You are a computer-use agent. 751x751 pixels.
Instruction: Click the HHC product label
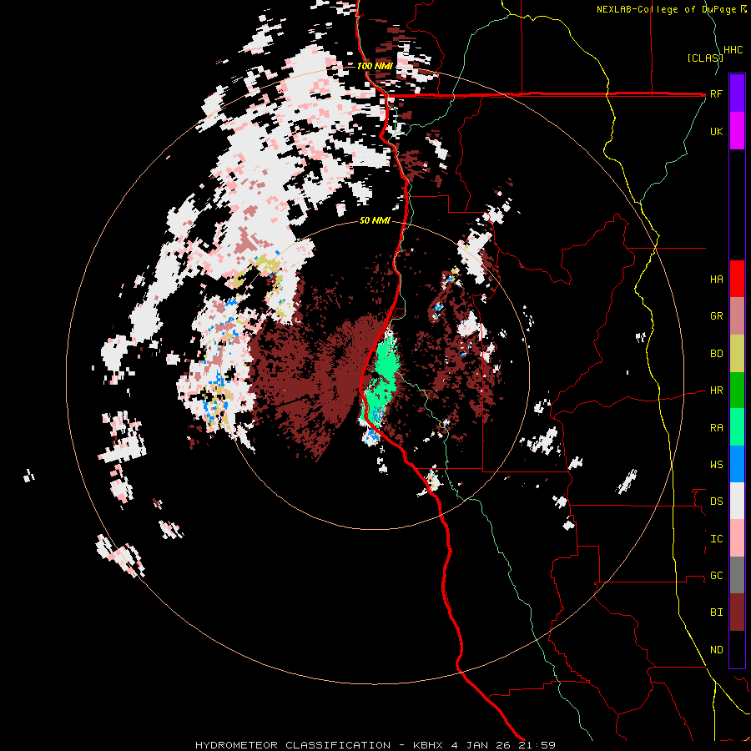pos(733,50)
